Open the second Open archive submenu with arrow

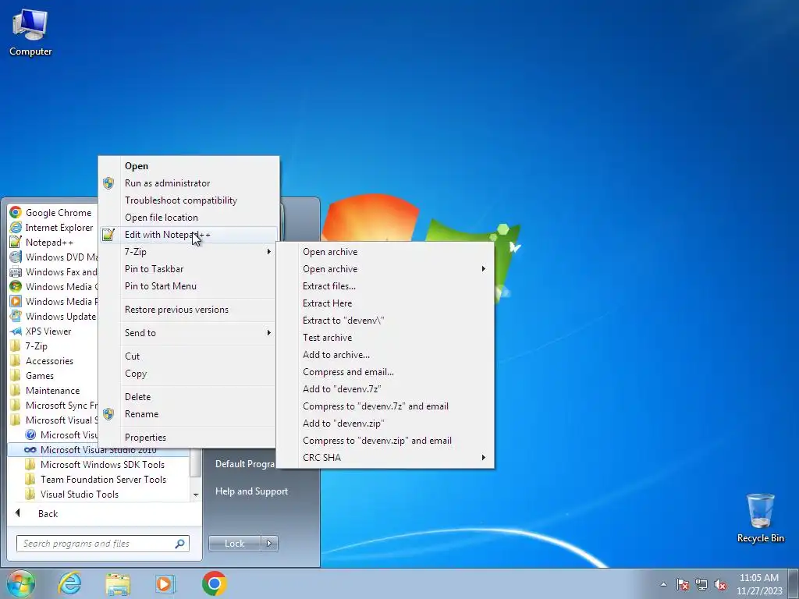pos(385,269)
